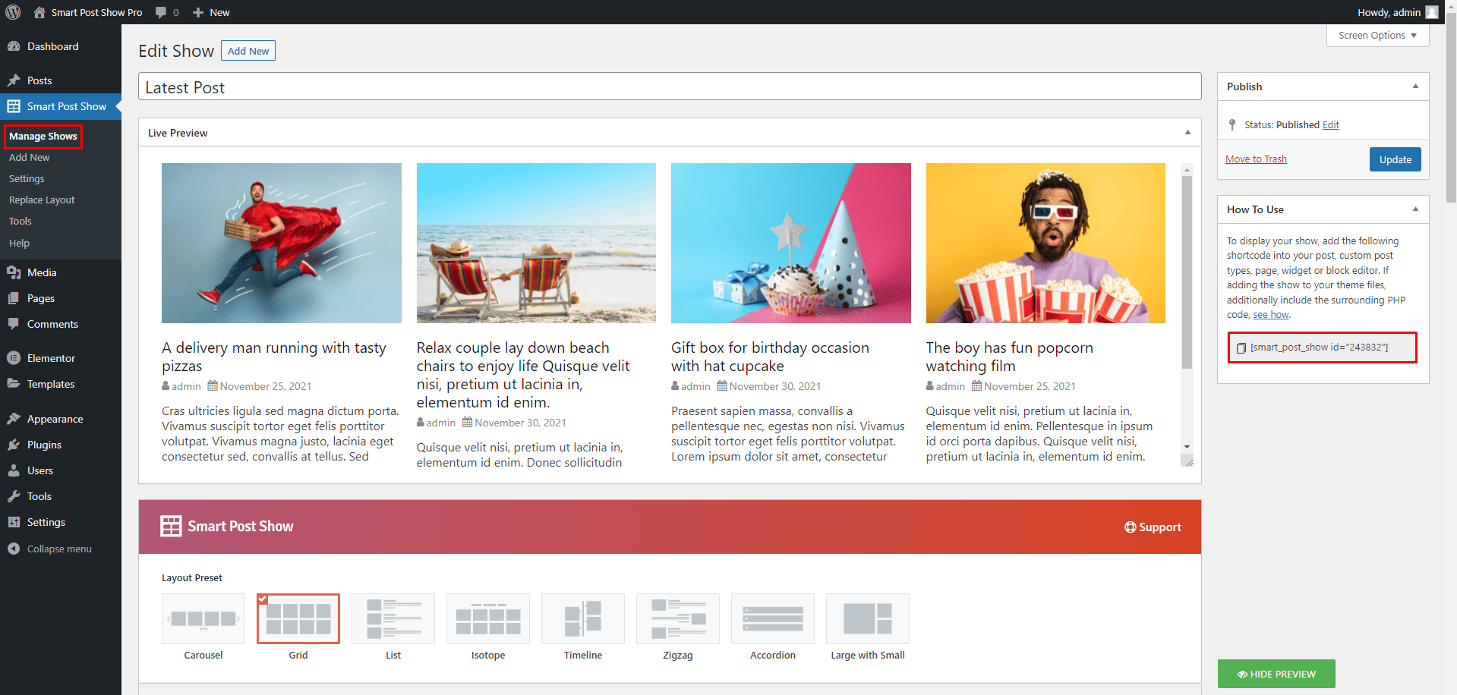The image size is (1457, 695).
Task: Copy the shortcode using the clipboard icon
Action: point(1240,347)
